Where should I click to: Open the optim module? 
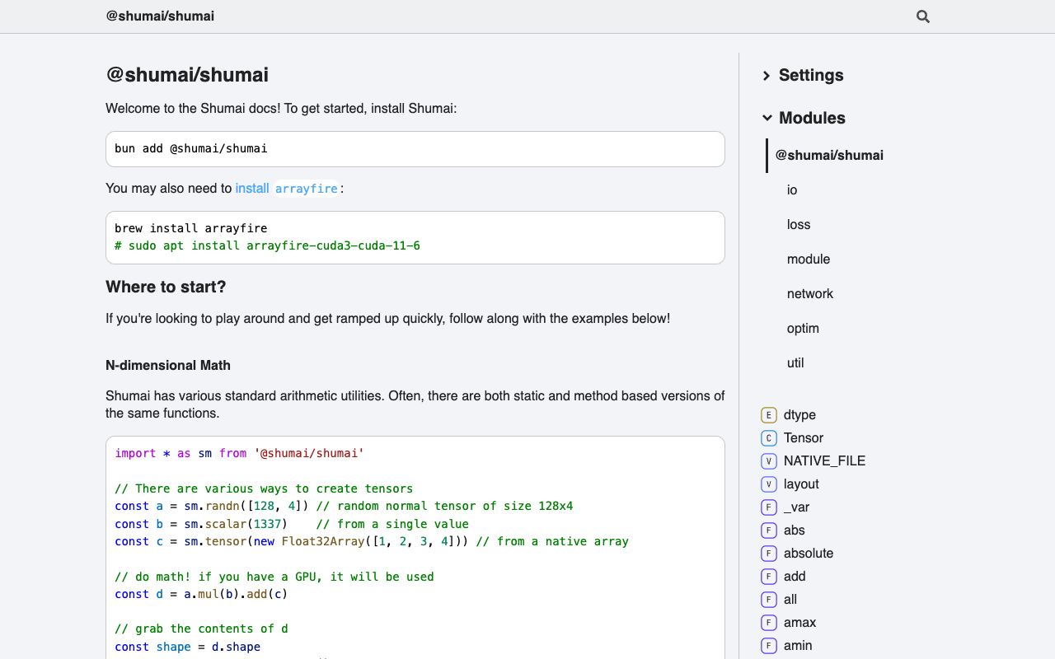(x=803, y=329)
